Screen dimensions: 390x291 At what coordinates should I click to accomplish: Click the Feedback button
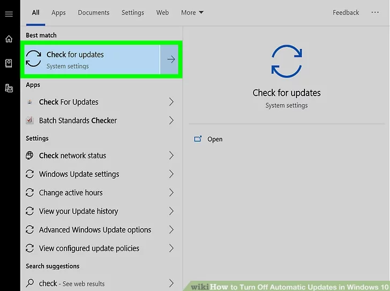345,12
